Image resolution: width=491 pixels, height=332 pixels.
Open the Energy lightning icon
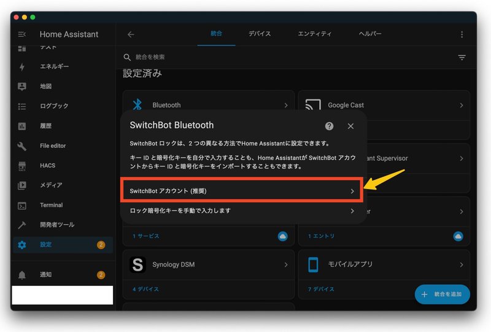click(x=22, y=67)
